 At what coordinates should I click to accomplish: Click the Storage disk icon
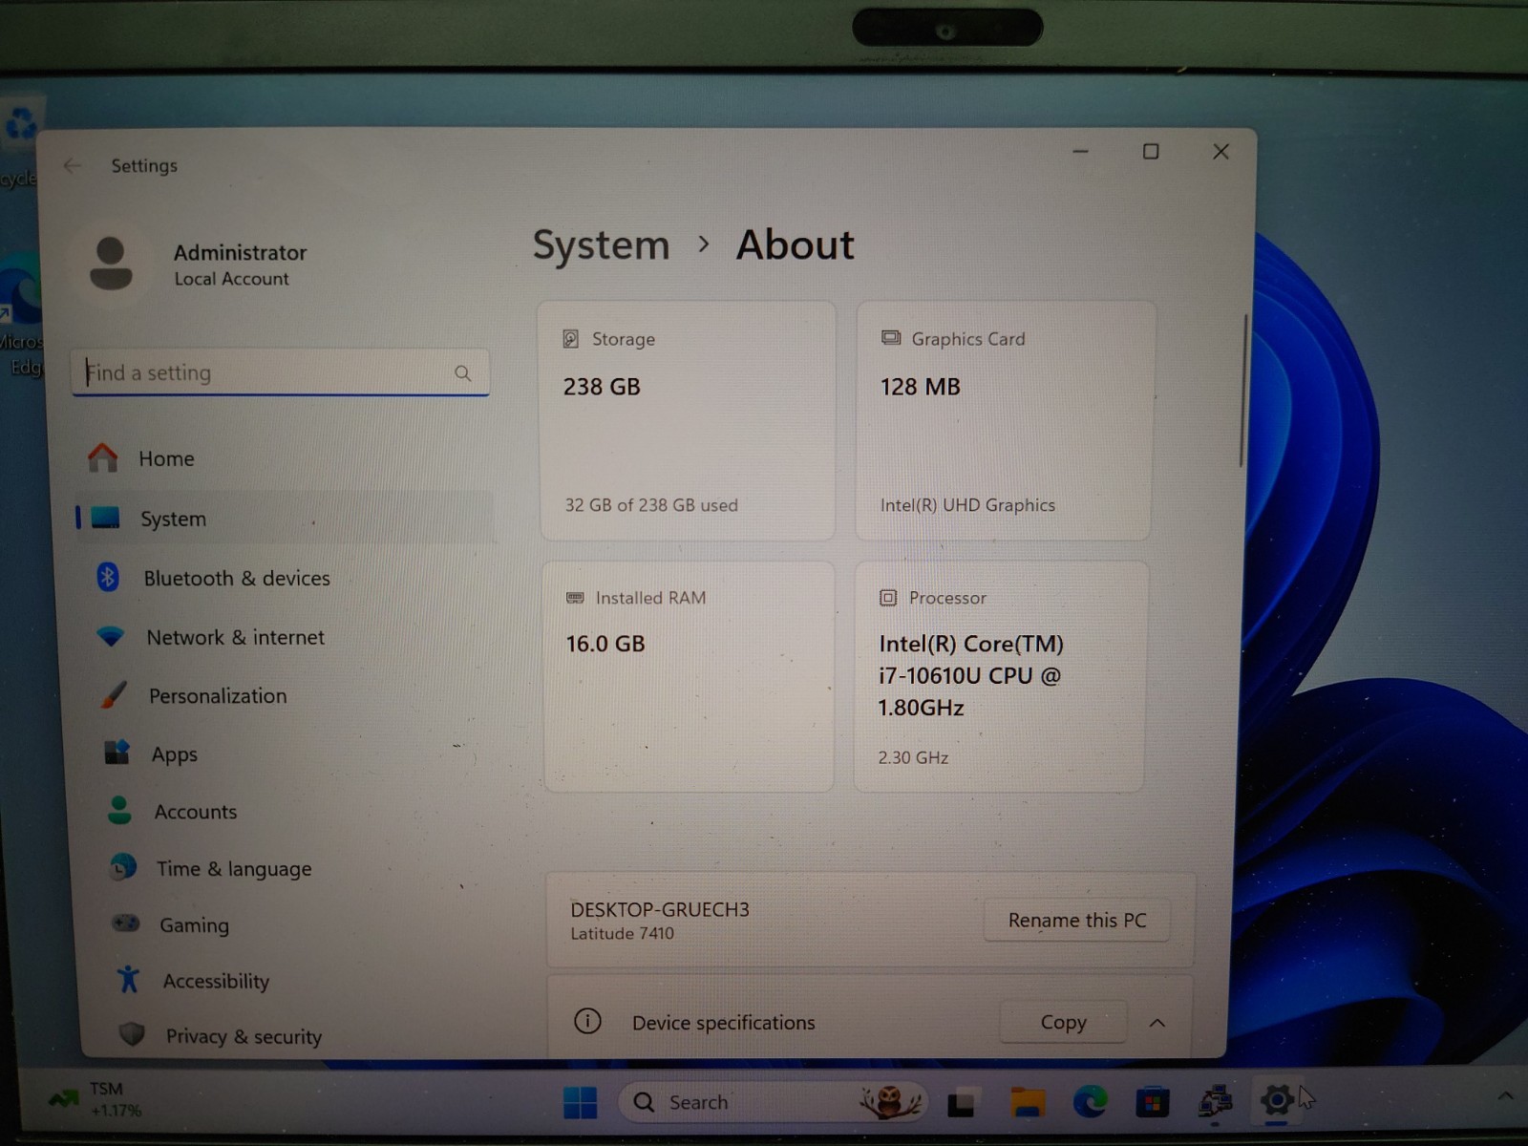coord(571,339)
